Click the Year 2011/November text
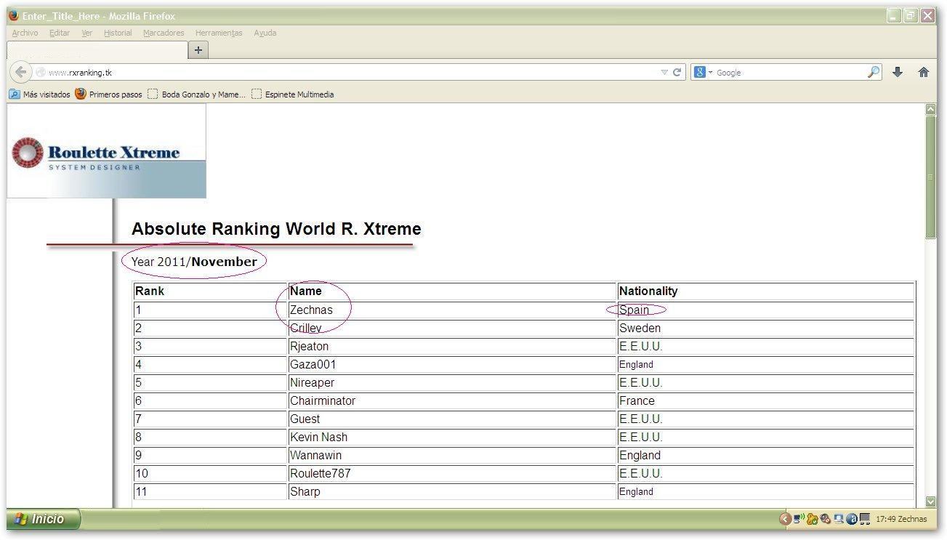947x540 pixels. point(194,262)
